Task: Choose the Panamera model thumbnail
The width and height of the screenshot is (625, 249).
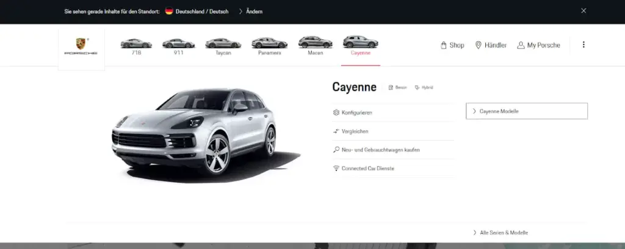Action: click(269, 46)
